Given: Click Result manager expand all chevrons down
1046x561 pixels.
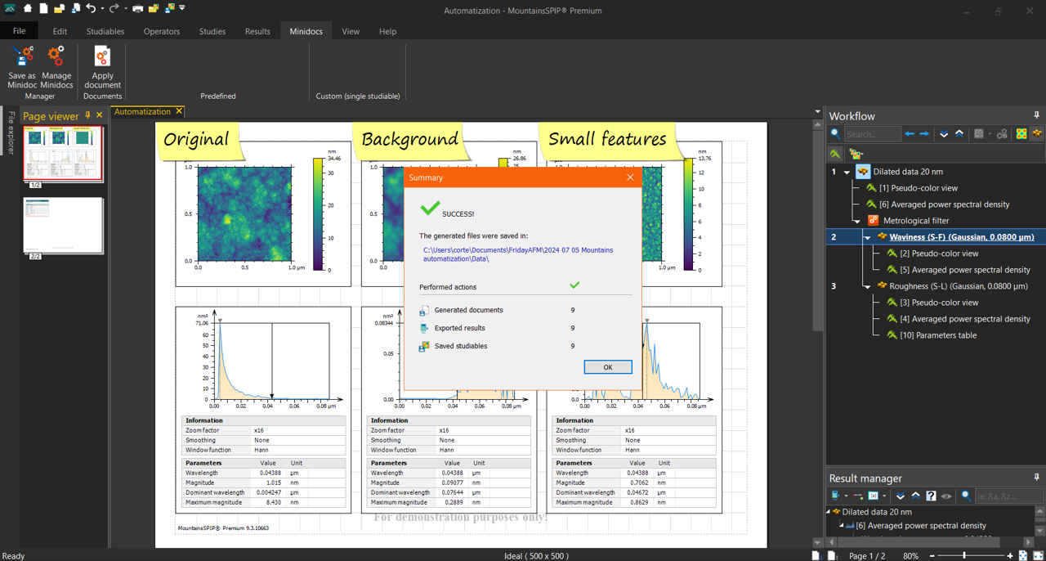Looking at the screenshot, I should coord(901,496).
